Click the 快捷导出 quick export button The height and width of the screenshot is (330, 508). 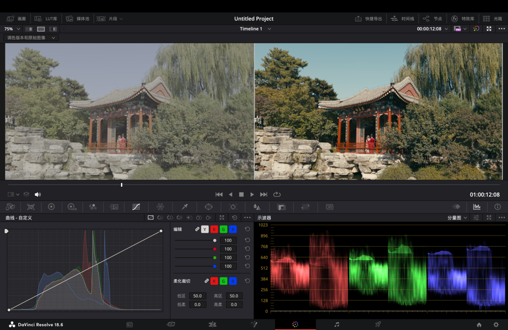[x=369, y=19]
